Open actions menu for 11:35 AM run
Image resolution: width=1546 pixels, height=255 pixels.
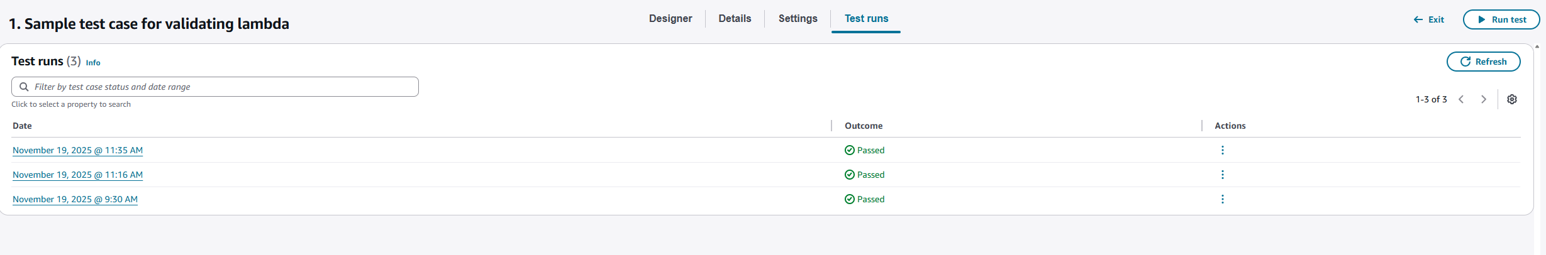click(1222, 150)
